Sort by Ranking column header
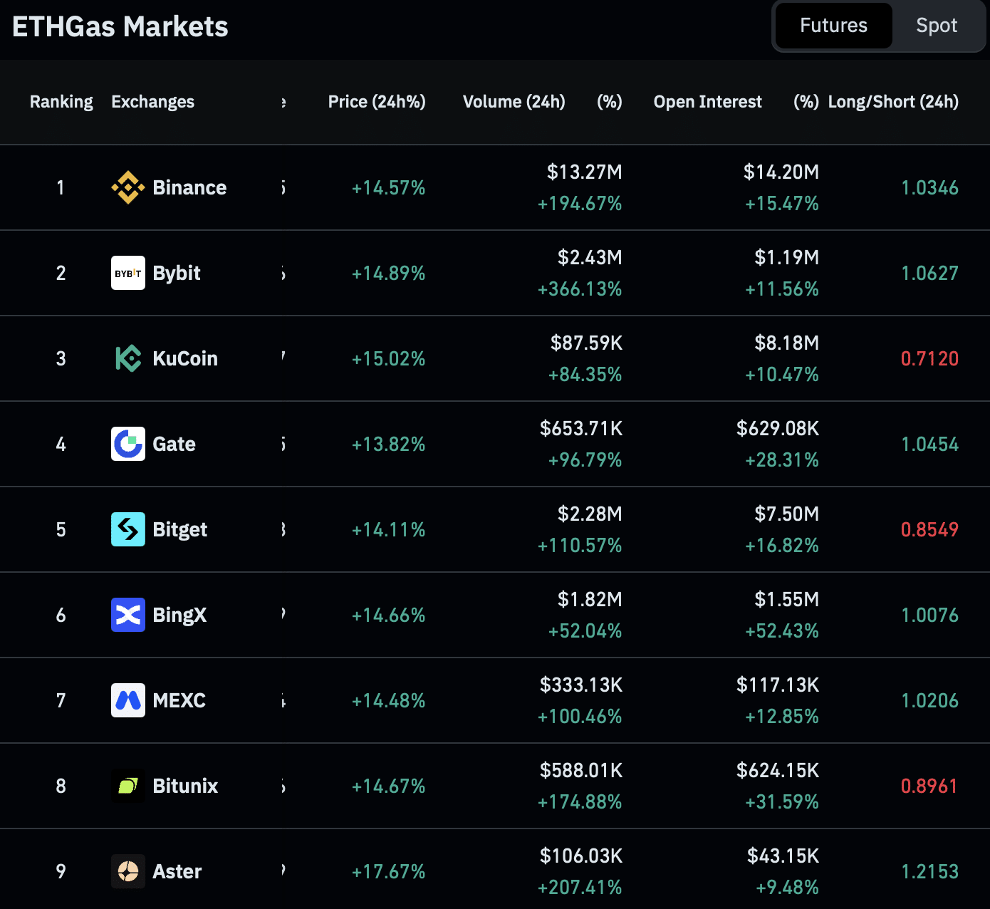990x909 pixels. tap(61, 102)
